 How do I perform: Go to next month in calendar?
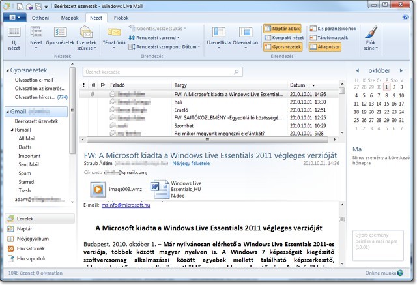401,71
